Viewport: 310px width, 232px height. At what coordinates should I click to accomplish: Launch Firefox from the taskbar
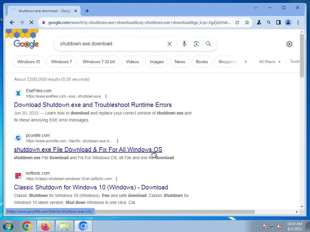(46, 226)
